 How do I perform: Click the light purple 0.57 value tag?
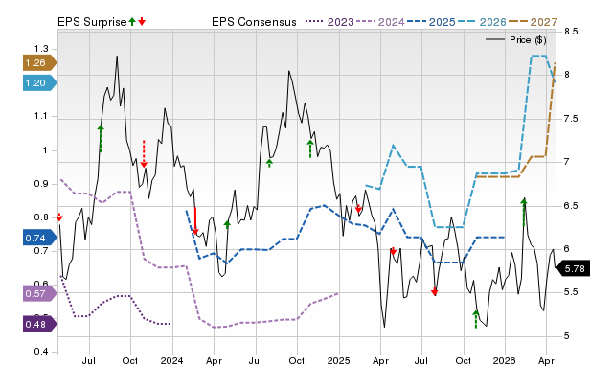(x=40, y=293)
